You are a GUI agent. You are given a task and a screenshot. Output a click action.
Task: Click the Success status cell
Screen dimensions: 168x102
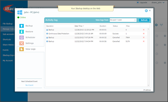tap(116, 34)
